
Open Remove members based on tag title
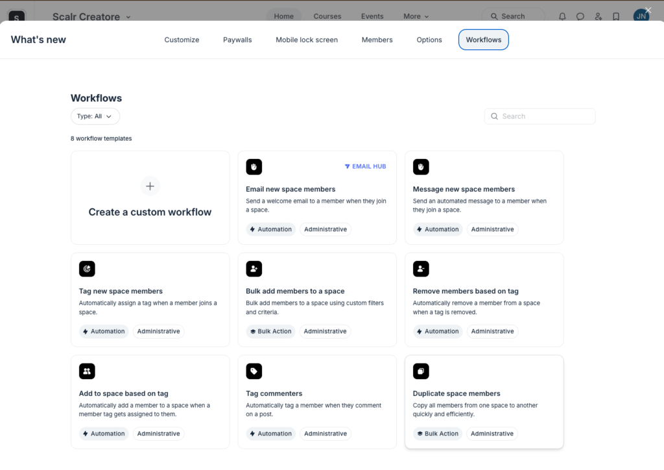coord(466,291)
